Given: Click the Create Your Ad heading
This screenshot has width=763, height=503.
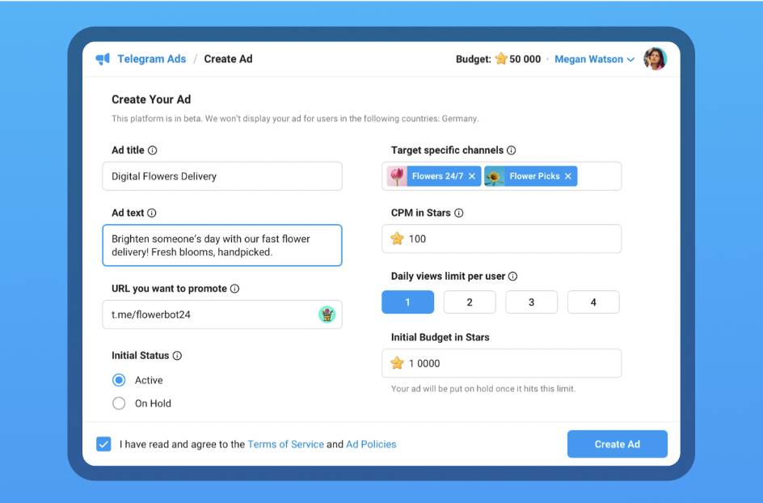Looking at the screenshot, I should coord(151,99).
